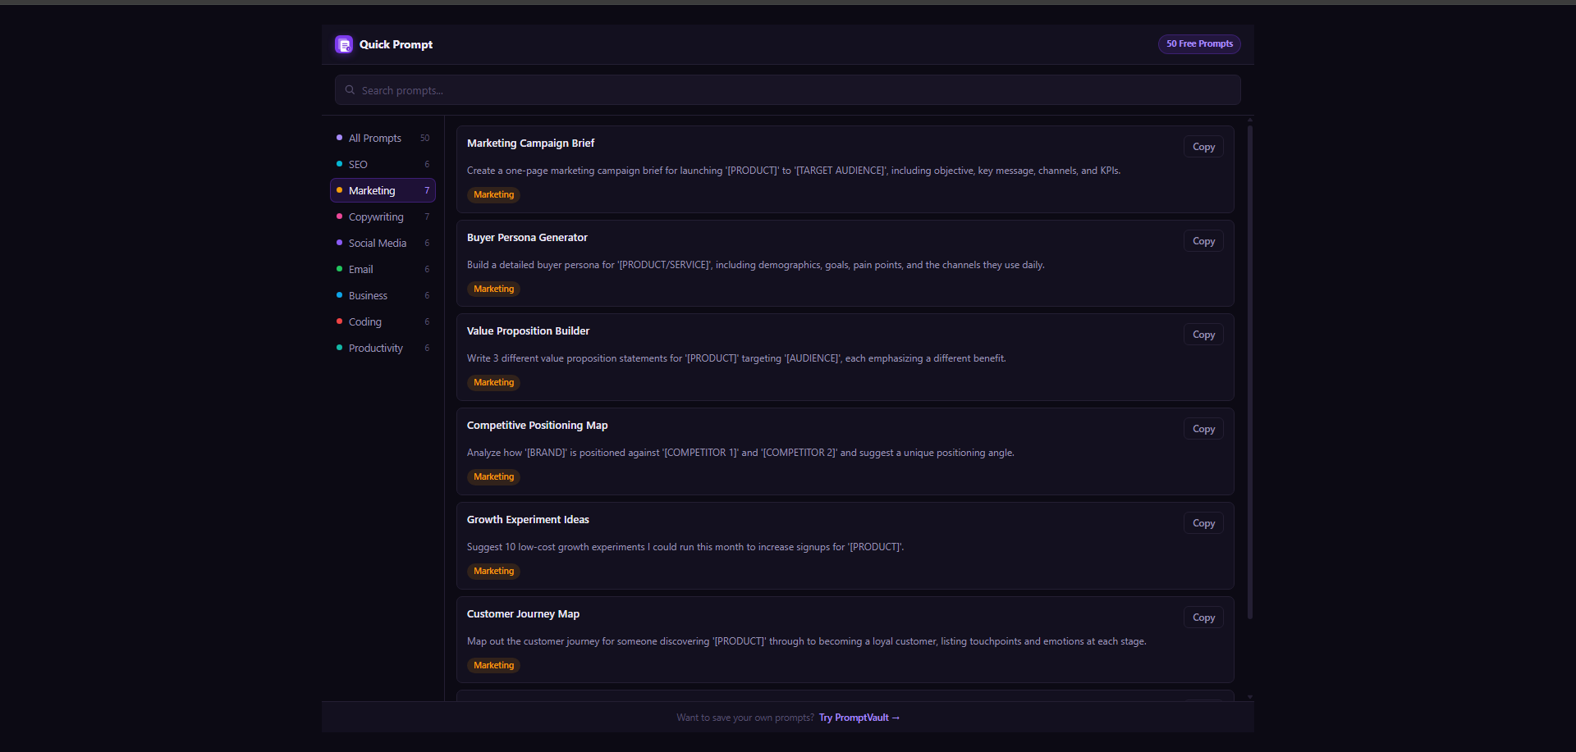Click Marketing tag under Marketing Campaign Brief
The width and height of the screenshot is (1576, 752).
493,194
